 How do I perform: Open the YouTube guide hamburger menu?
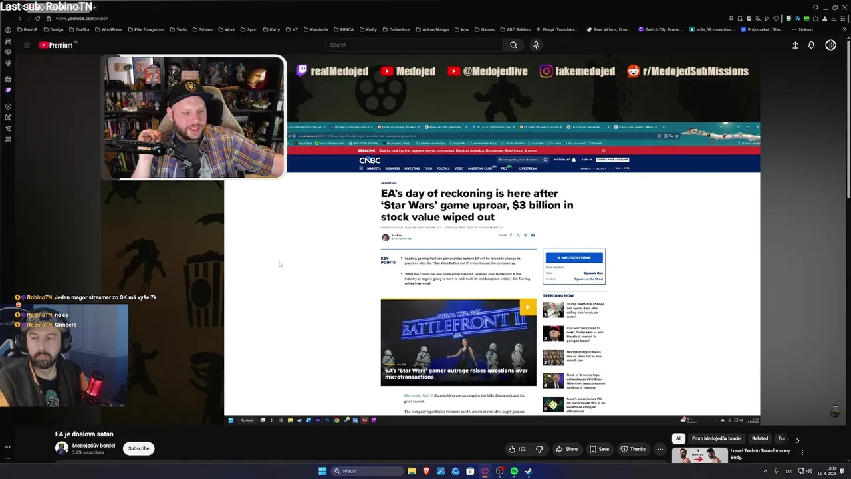point(27,45)
